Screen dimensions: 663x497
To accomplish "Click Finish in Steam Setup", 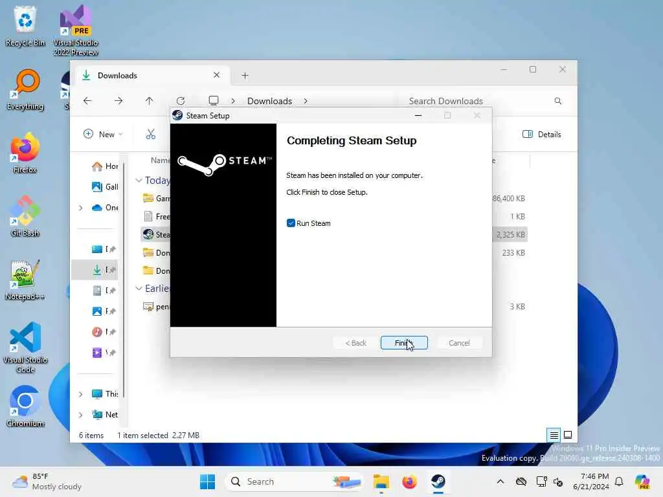I will point(404,343).
